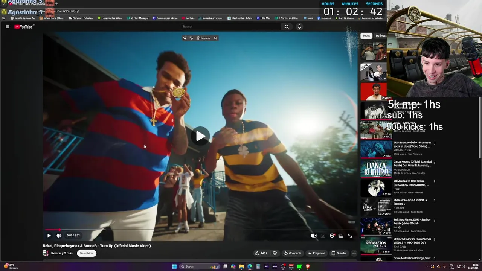Open 'Facebook' bookmark
Viewport: 482px width, 271px height.
(x=324, y=18)
